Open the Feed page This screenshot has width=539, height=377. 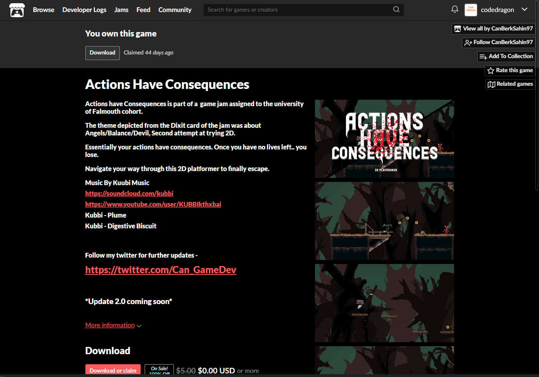click(143, 10)
